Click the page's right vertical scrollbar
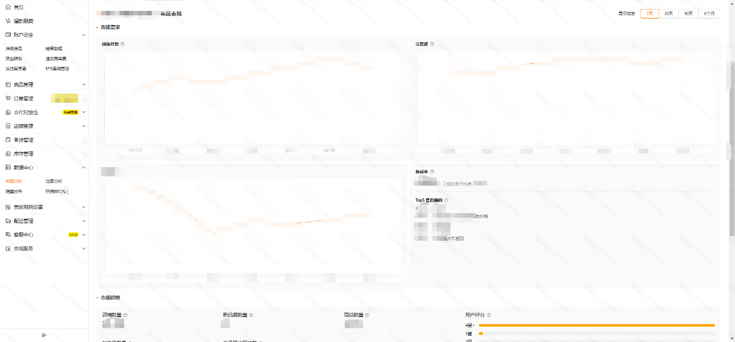This screenshot has height=342, width=735. [x=731, y=77]
